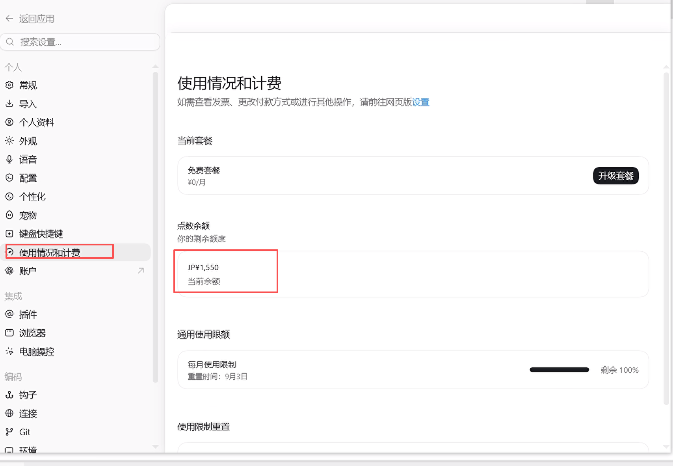Click the 点数余额 heading

(193, 226)
